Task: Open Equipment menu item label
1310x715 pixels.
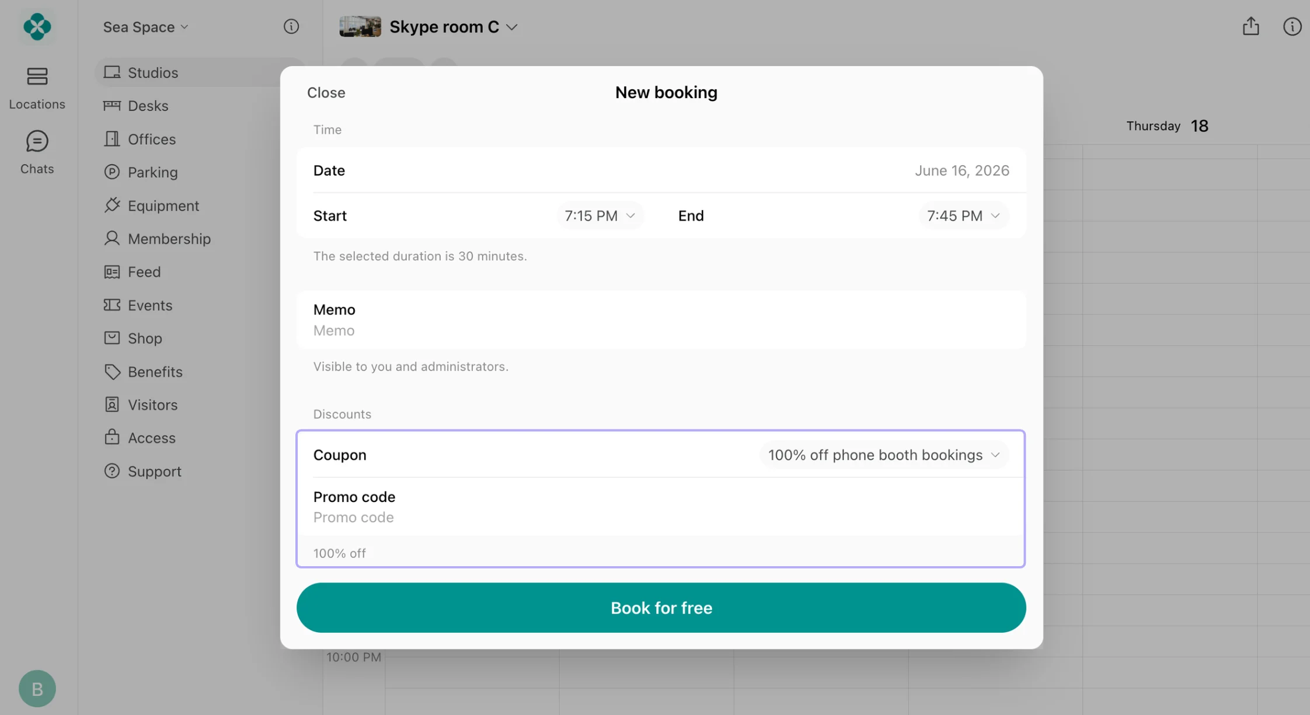Action: click(163, 205)
